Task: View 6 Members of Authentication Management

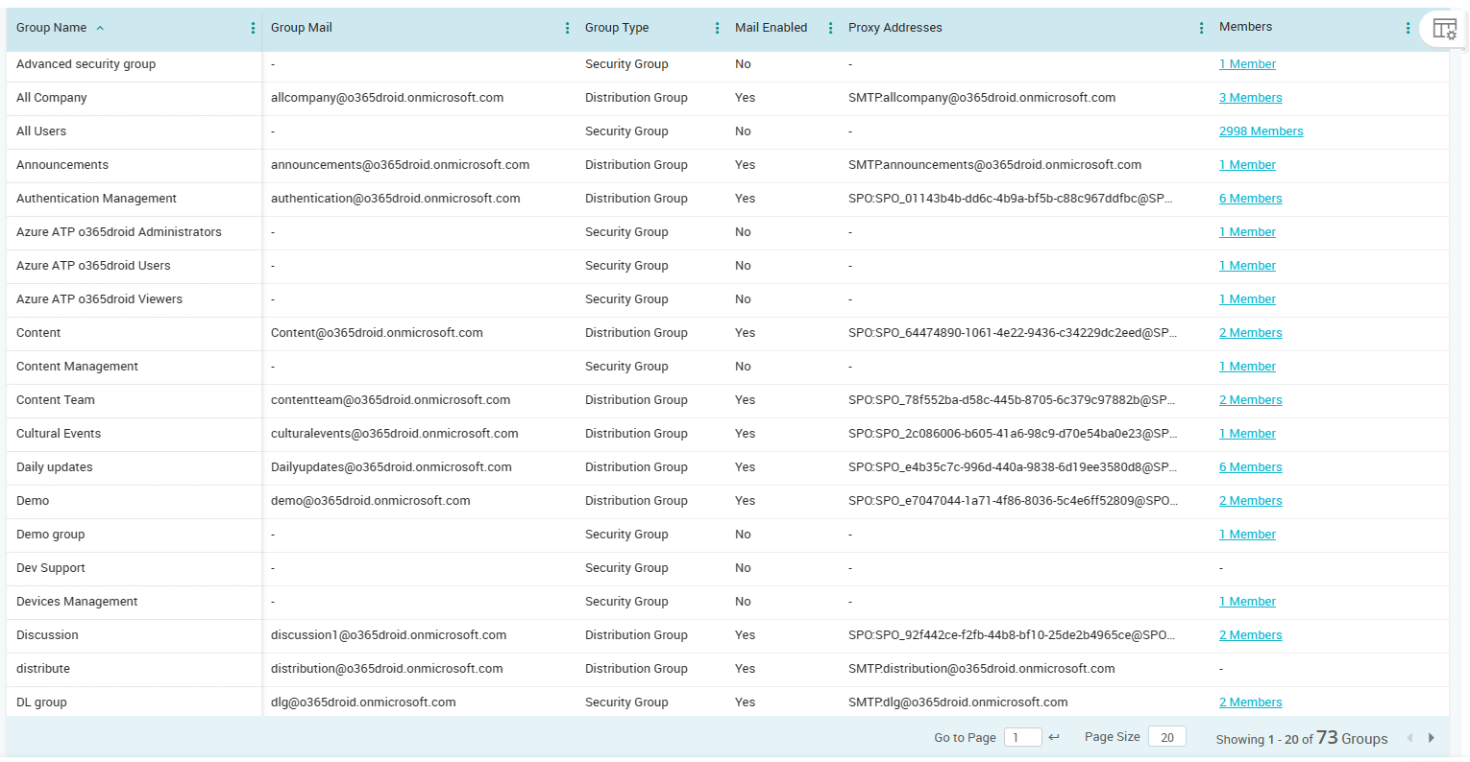Action: point(1250,199)
